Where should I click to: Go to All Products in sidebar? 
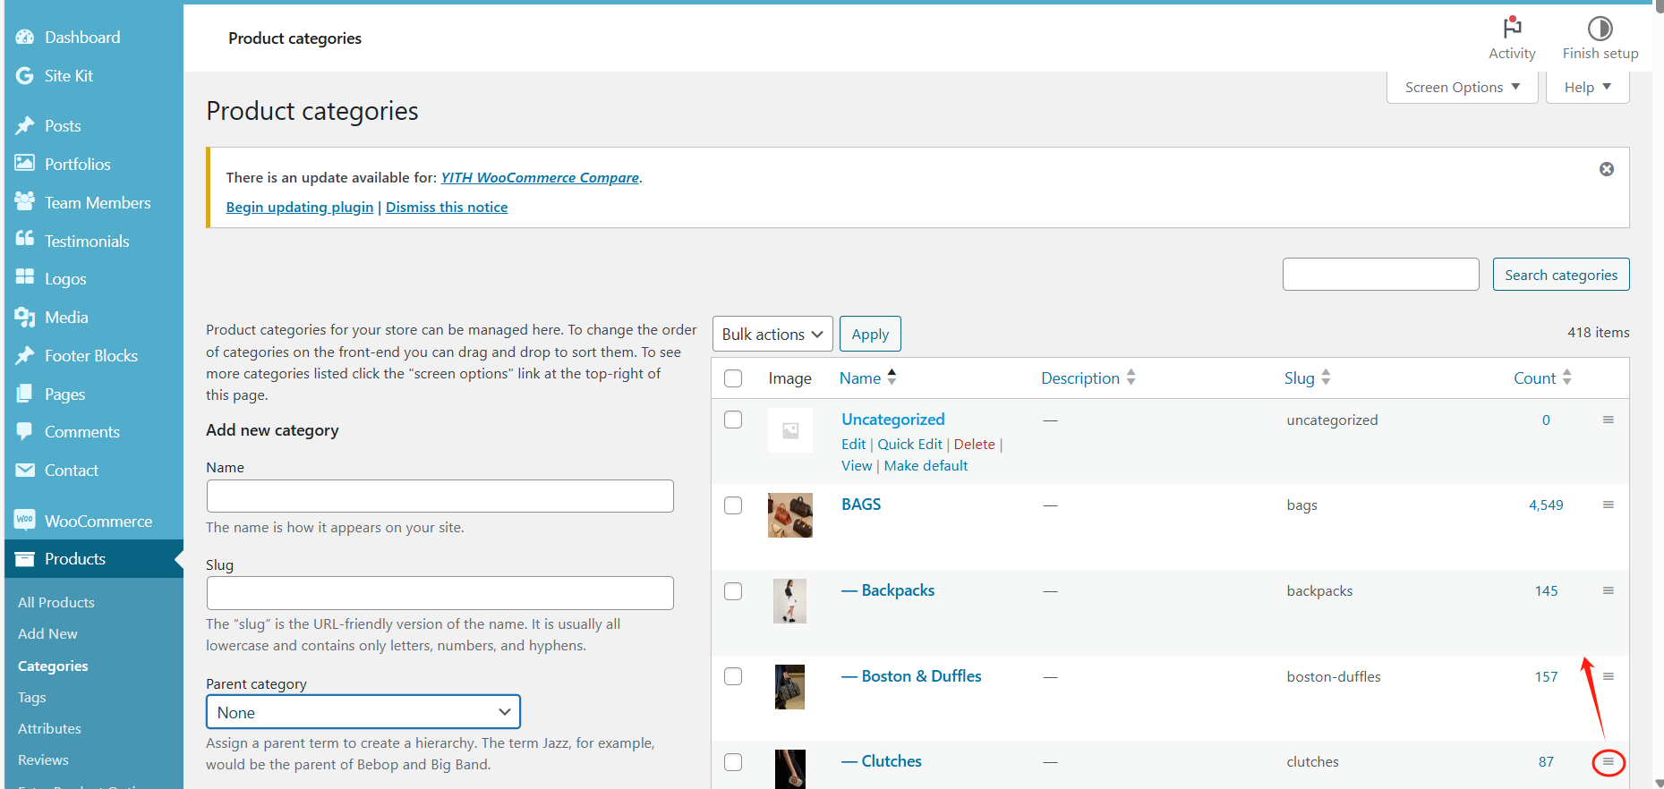tap(56, 603)
